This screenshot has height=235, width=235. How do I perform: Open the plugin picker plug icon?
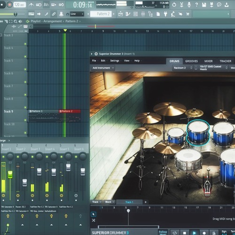[x=165, y=14]
